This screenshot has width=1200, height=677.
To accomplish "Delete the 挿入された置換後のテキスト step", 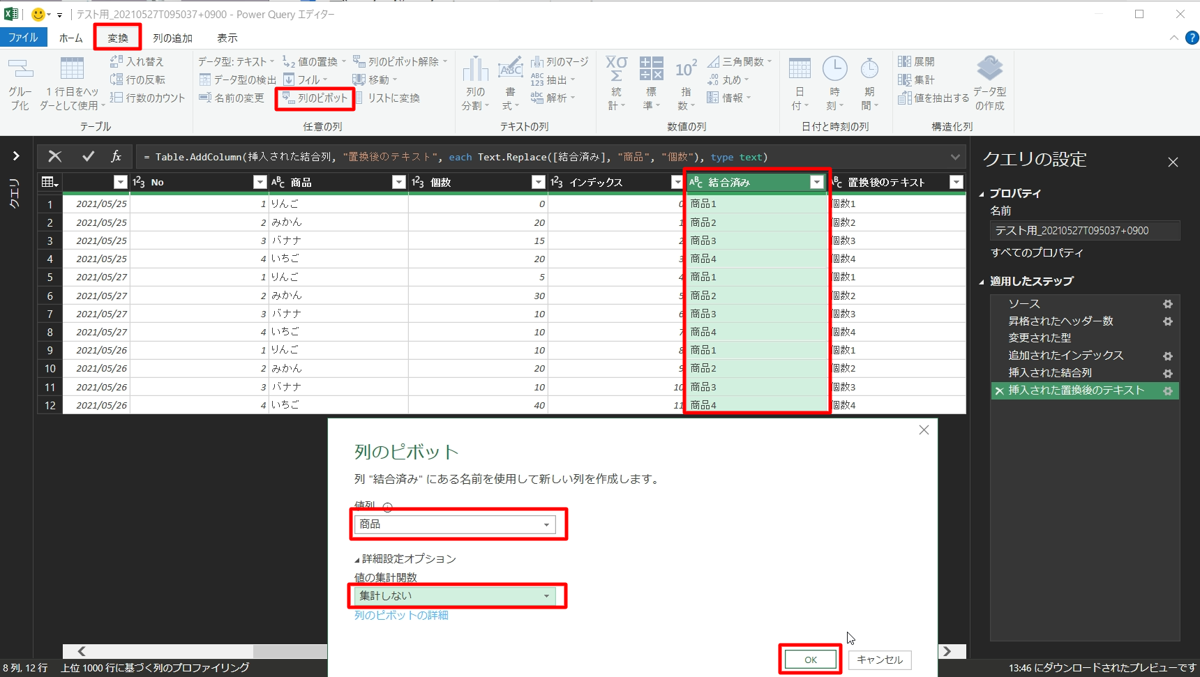I will click(x=999, y=391).
